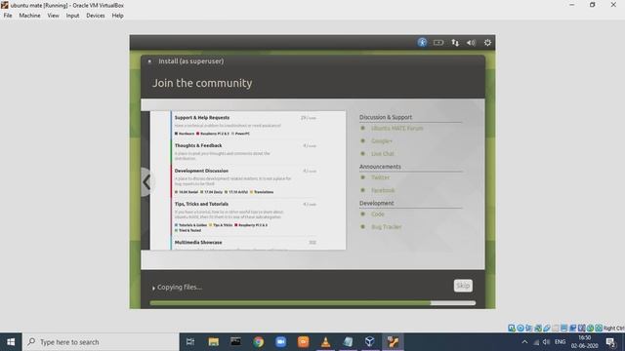Go to the previous installer slide
625x351 pixels.
(x=146, y=182)
